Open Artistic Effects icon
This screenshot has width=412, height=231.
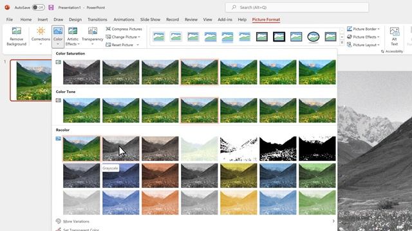point(73,31)
